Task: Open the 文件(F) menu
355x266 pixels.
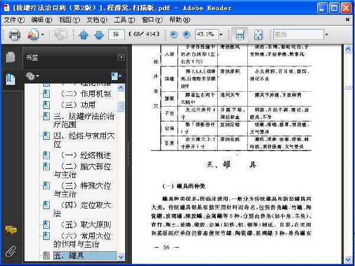Action: coord(14,20)
